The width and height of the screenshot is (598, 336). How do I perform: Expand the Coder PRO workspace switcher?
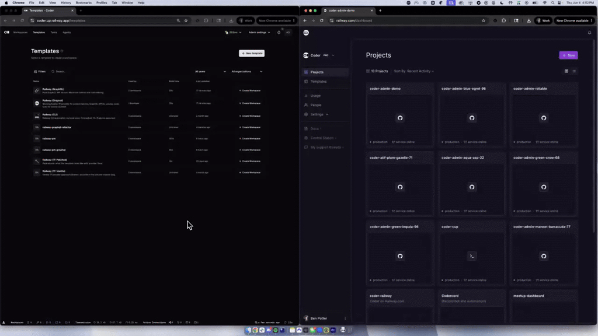coord(319,55)
